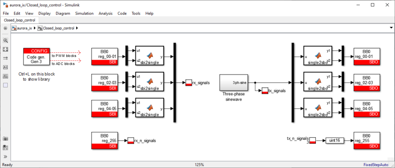Select the uint16 conversion block
Viewport: 395px width, 168px height.
[334, 141]
